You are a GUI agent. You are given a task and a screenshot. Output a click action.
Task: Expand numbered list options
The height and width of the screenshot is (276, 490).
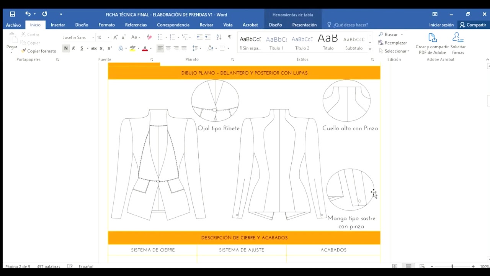(178, 38)
